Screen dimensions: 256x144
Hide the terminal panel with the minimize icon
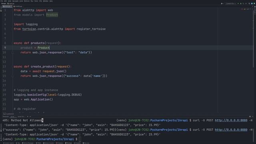click(253, 116)
